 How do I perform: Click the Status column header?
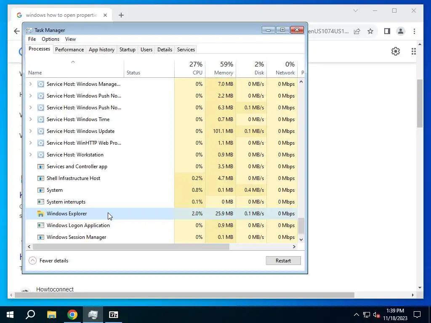click(149, 69)
